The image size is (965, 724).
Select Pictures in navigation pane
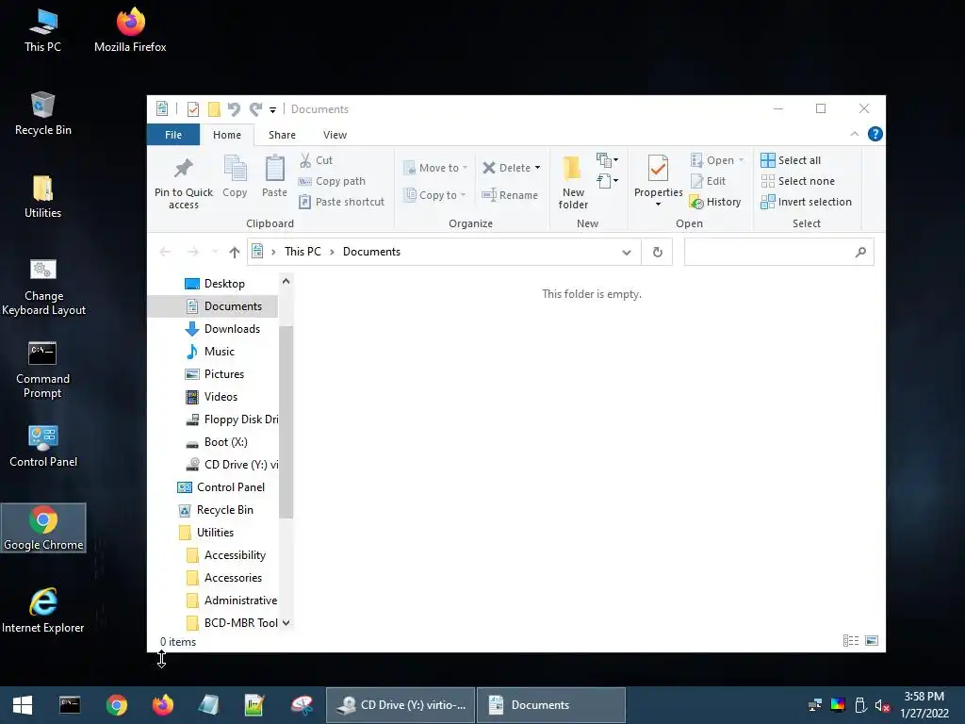(x=215, y=374)
